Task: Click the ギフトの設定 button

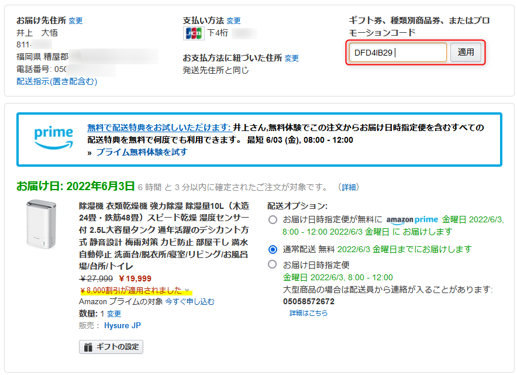Action: [x=111, y=347]
